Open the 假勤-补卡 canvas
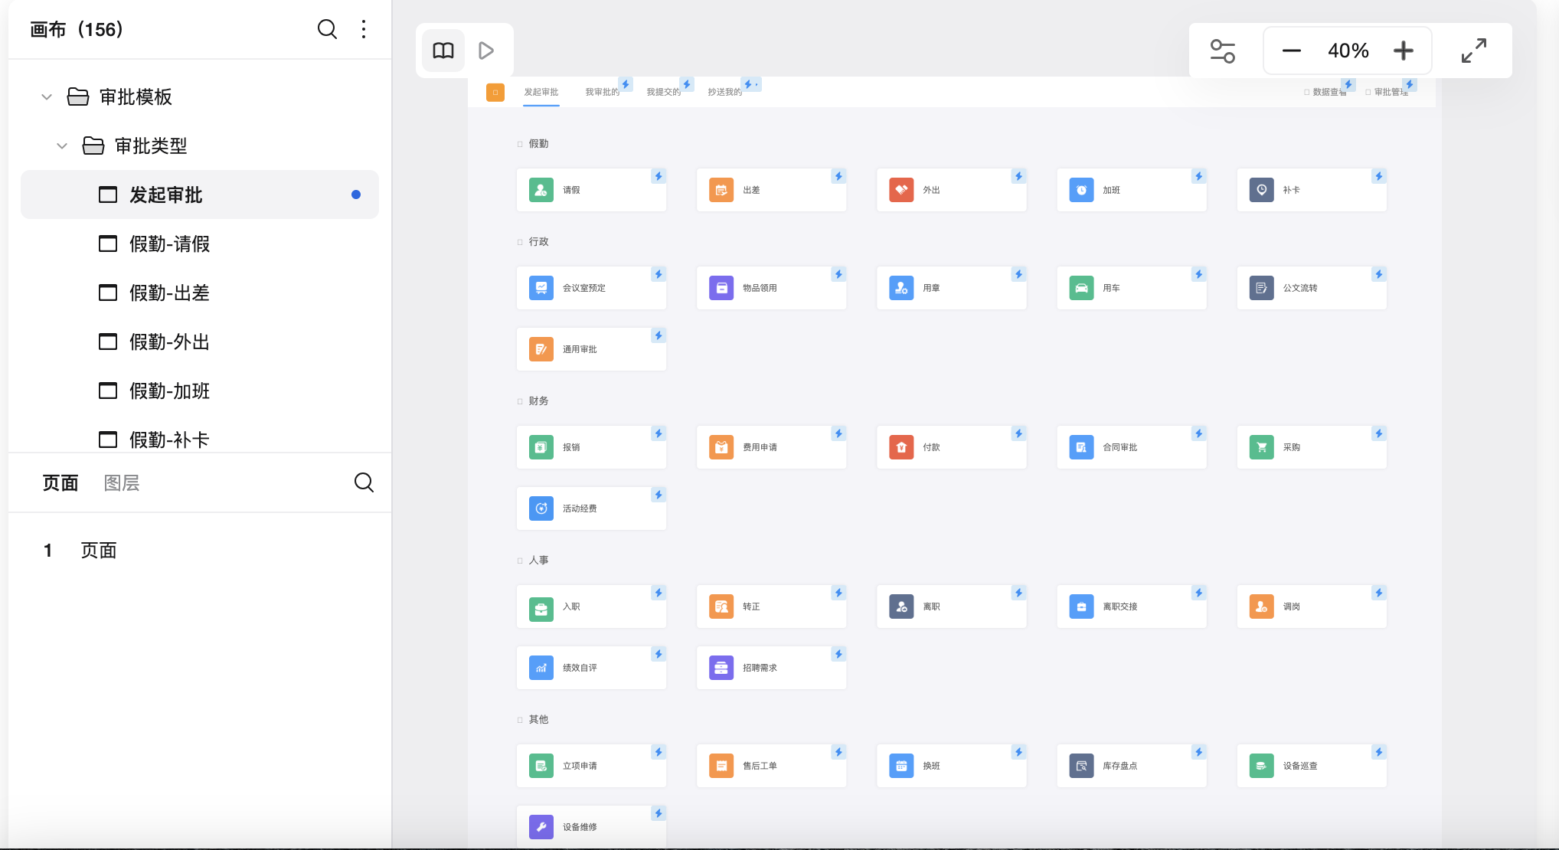Screen dimensions: 1559x850 (200, 439)
